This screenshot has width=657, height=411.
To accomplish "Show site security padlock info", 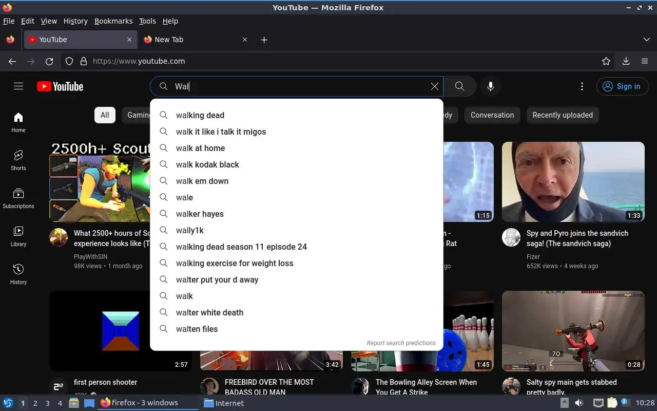I will pos(84,61).
